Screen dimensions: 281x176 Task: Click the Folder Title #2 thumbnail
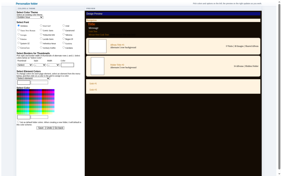click(x=97, y=66)
